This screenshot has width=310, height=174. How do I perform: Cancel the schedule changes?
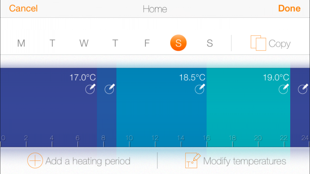pyautogui.click(x=23, y=9)
